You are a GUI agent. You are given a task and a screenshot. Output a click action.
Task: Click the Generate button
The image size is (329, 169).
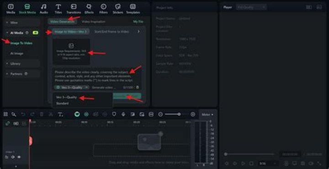point(127,96)
